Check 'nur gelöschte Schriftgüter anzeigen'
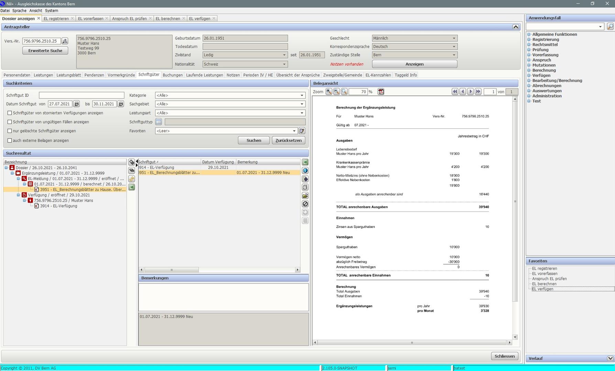The image size is (615, 371). coord(10,131)
